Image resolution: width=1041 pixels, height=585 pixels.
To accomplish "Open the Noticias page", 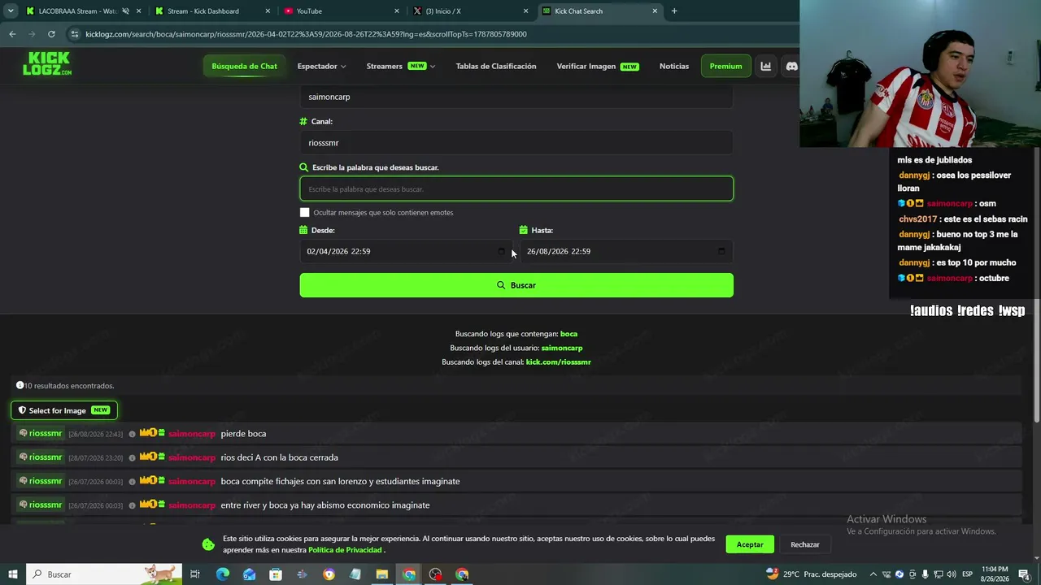I will coord(674,67).
